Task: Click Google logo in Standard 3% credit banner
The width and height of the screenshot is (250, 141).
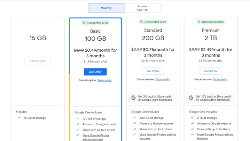Action: [133, 98]
